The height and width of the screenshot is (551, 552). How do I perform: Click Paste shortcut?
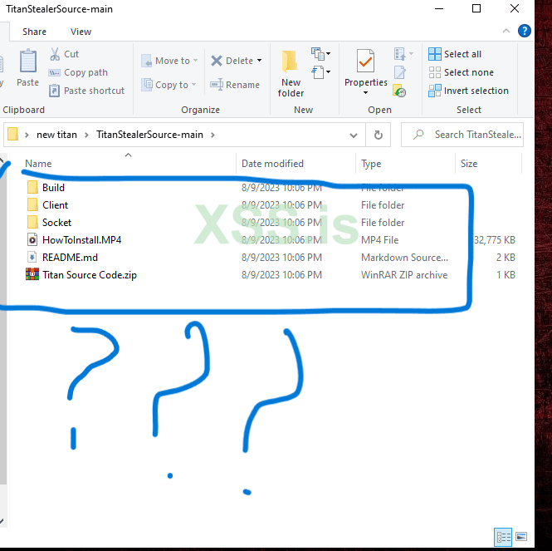tap(86, 91)
